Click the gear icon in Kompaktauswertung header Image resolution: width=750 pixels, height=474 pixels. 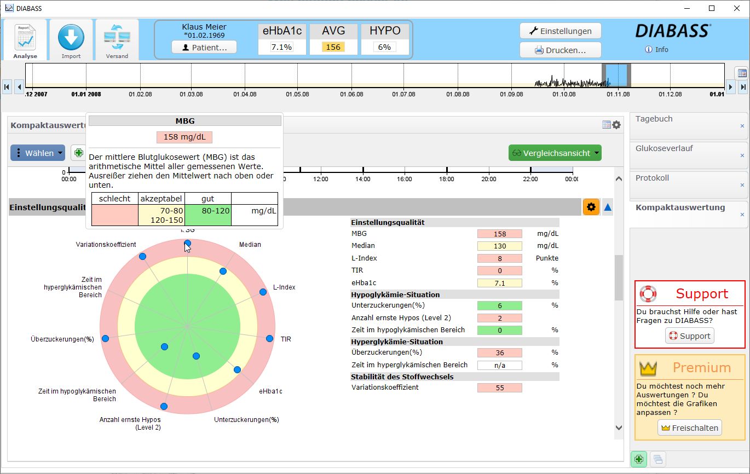coord(616,125)
